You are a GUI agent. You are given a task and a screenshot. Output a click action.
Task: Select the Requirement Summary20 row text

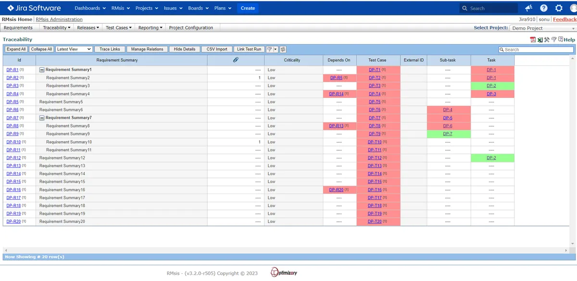coord(62,221)
